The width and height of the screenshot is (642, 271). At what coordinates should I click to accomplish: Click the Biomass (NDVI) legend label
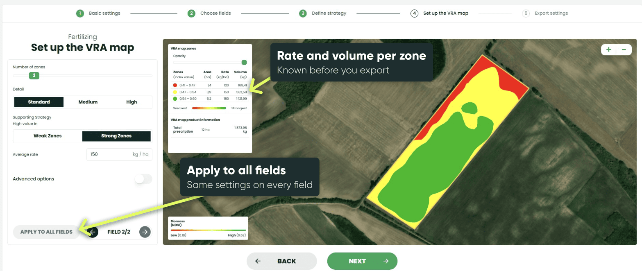[x=177, y=223]
